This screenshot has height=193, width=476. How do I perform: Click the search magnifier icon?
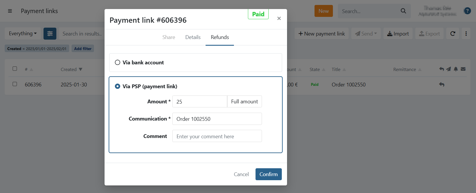click(403, 11)
